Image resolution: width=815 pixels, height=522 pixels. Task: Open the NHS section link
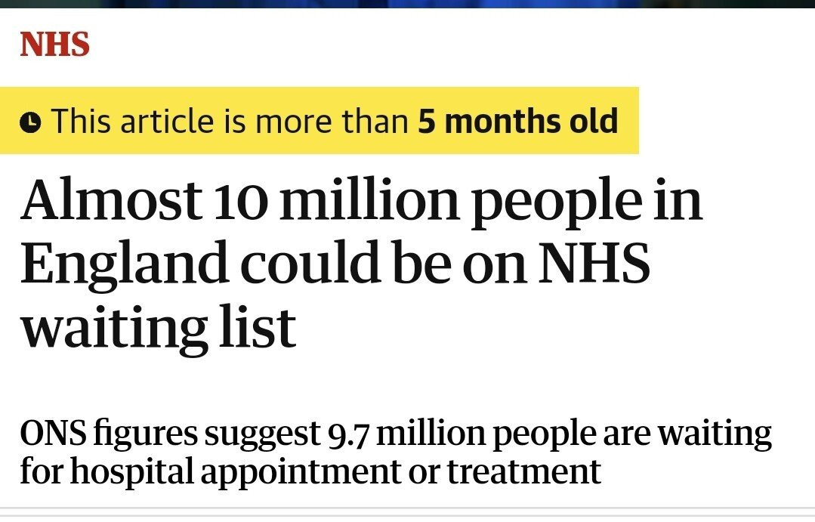[54, 45]
